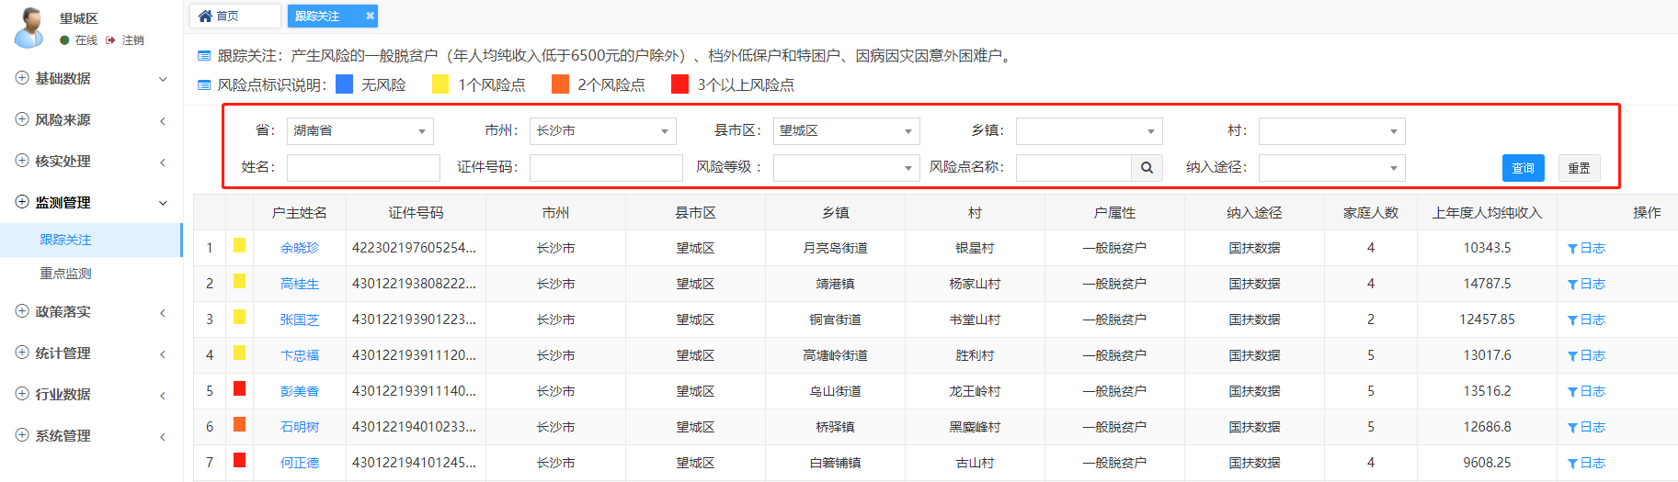Click the filter icon in 何正德 row
The height and width of the screenshot is (482, 1678).
(1572, 464)
